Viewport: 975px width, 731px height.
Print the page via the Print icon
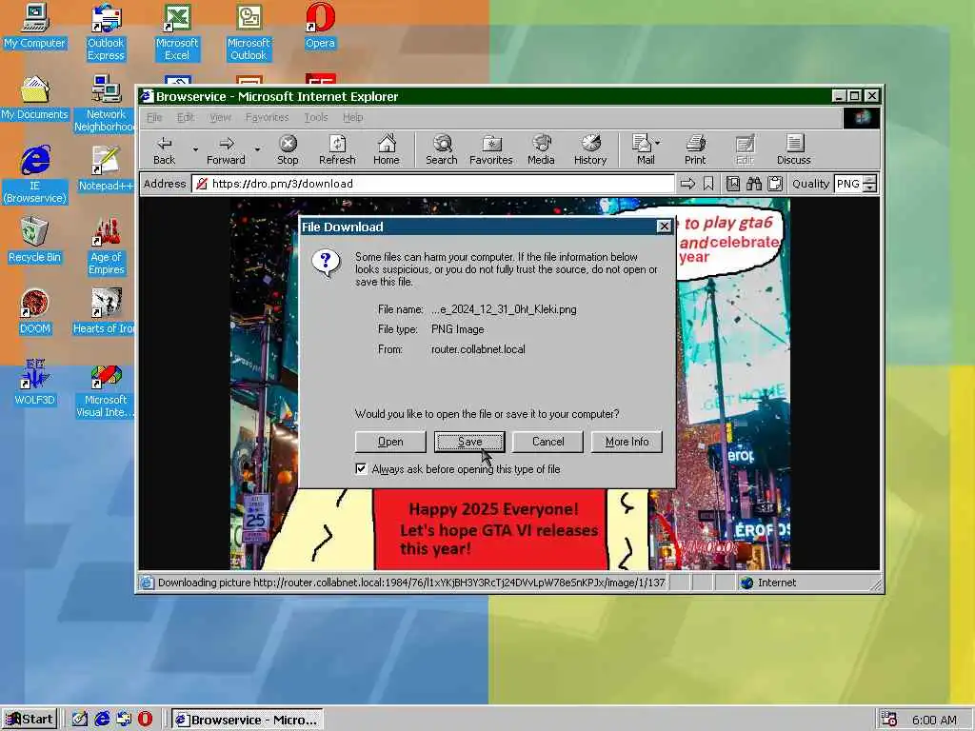695,149
